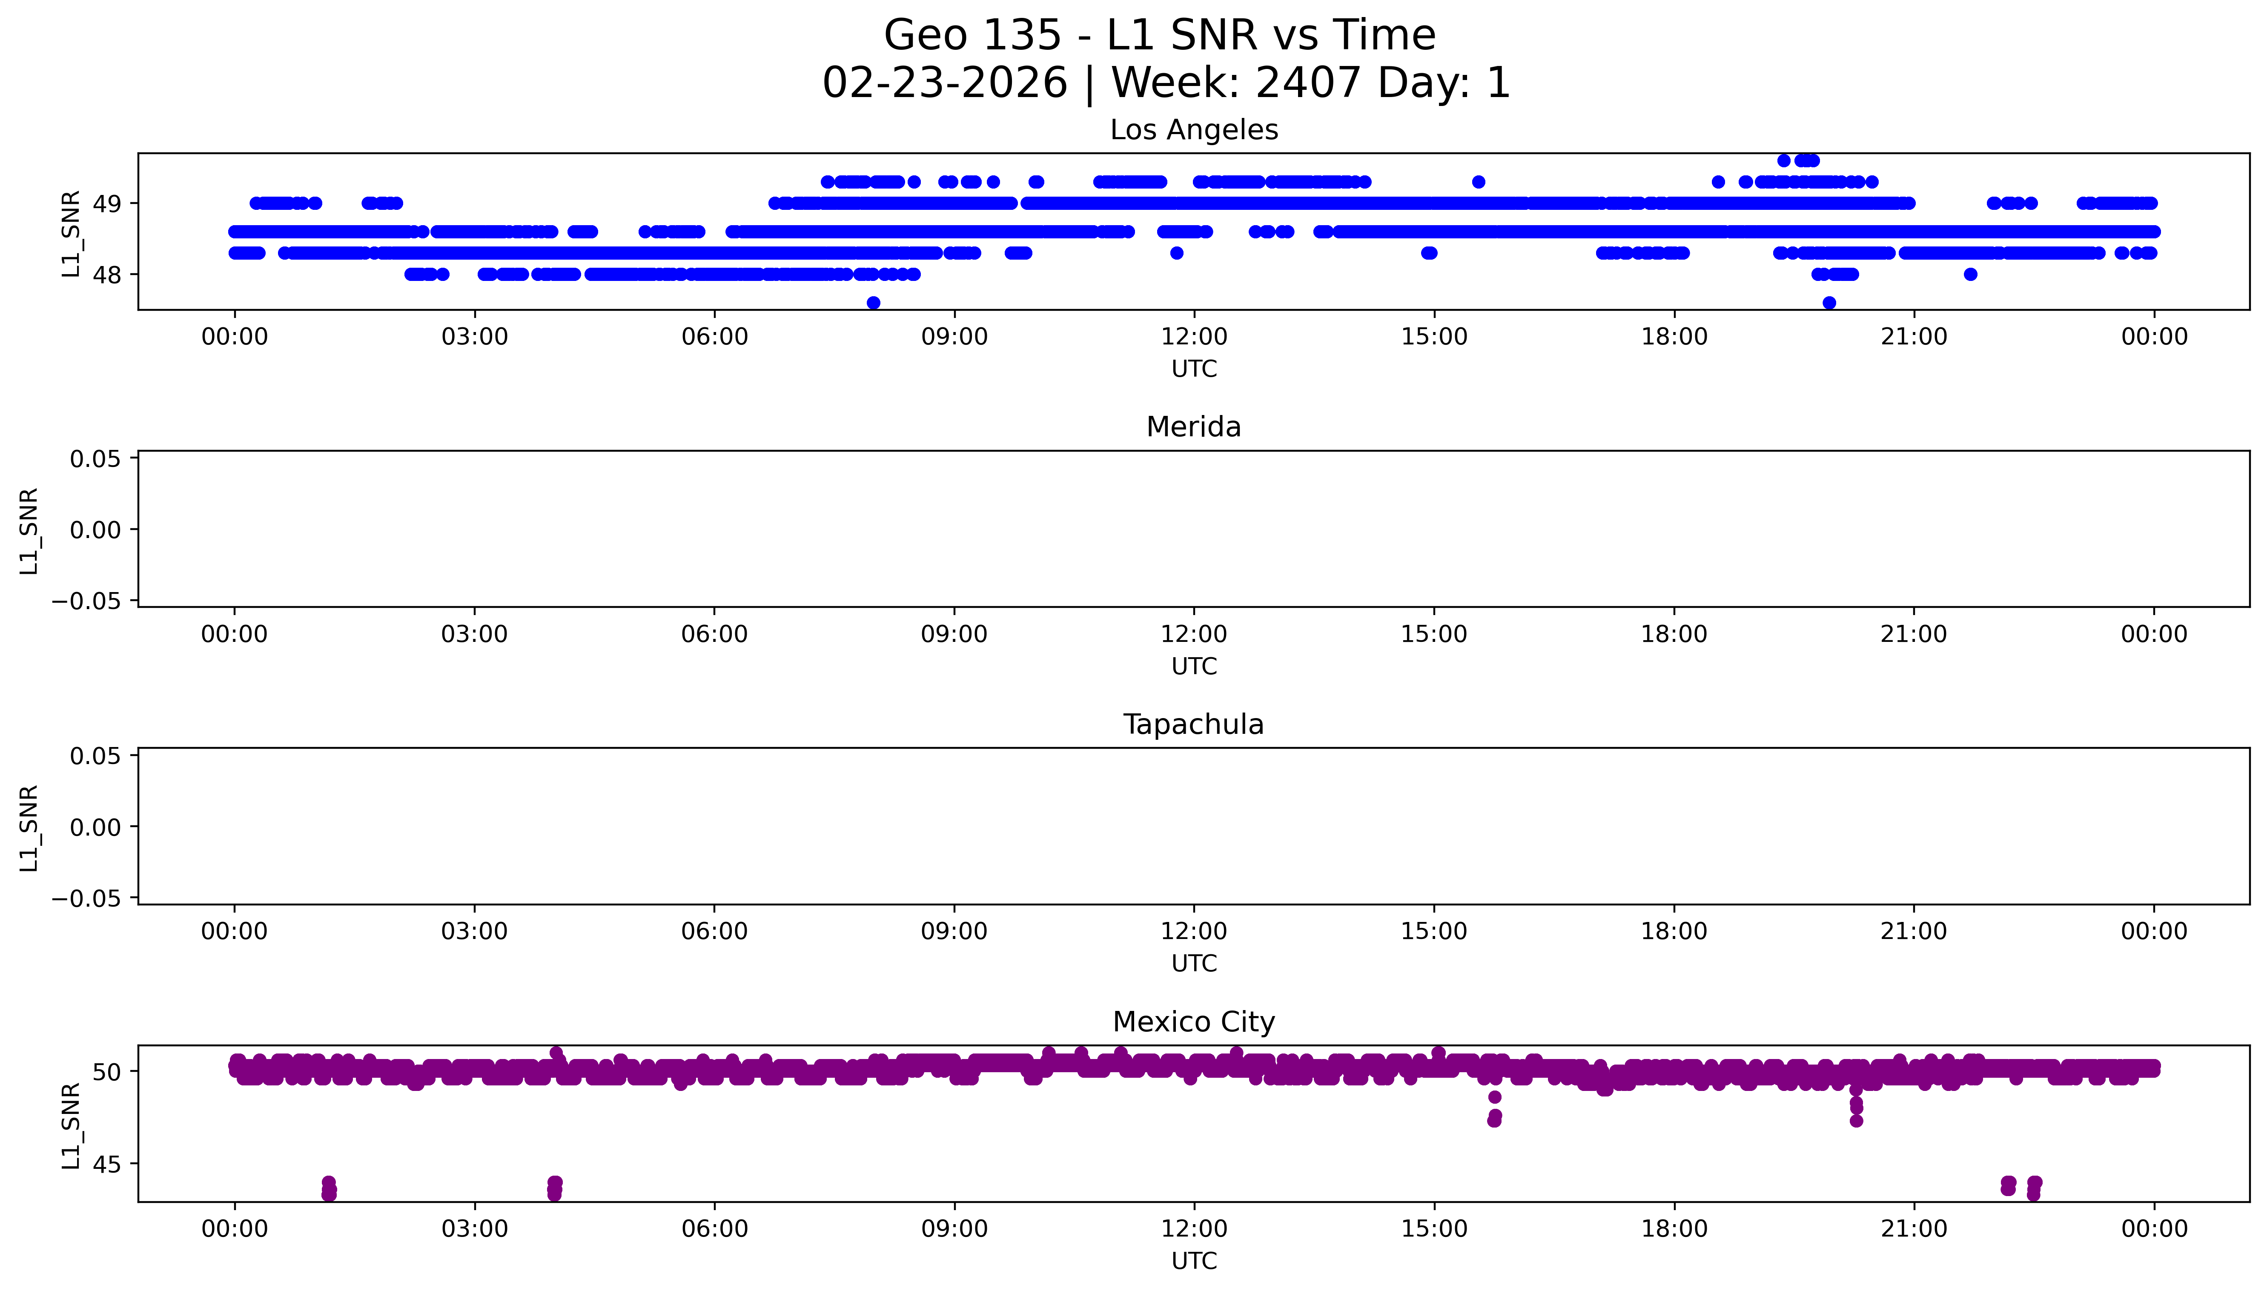This screenshot has height=1291, width=2267.
Task: Click the 'Tapachula' subplot title
Action: 1193,724
